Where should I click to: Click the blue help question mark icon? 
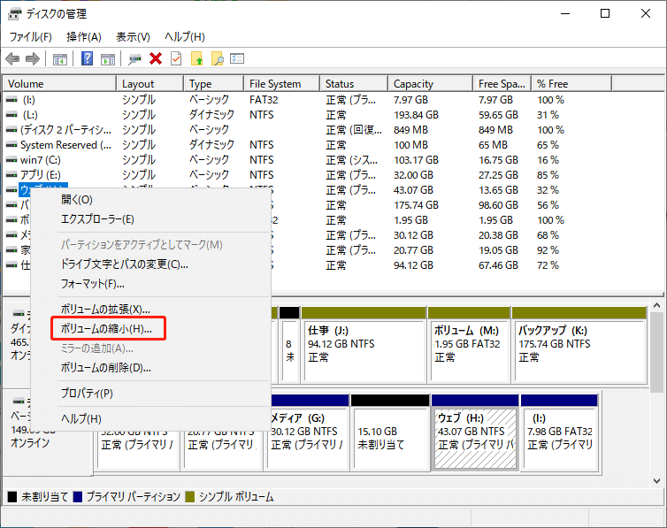tap(88, 59)
